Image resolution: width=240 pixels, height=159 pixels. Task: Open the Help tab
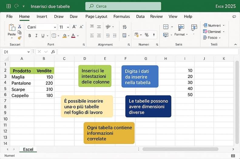[x=188, y=16]
